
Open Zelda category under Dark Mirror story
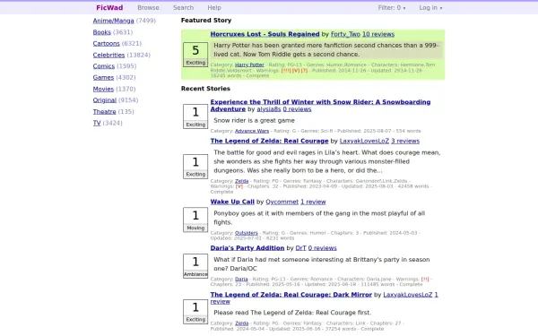pos(241,323)
